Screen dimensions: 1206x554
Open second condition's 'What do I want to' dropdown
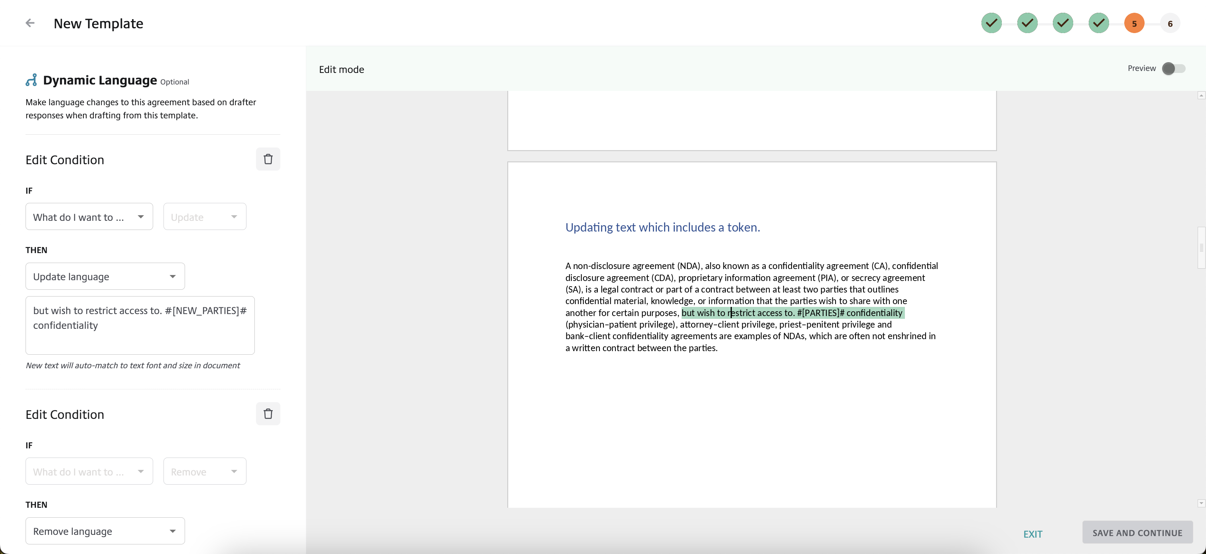pyautogui.click(x=89, y=471)
